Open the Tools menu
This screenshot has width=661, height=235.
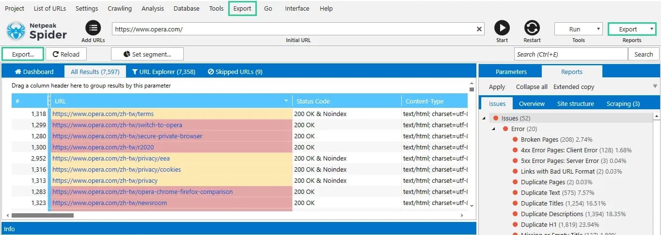(217, 8)
